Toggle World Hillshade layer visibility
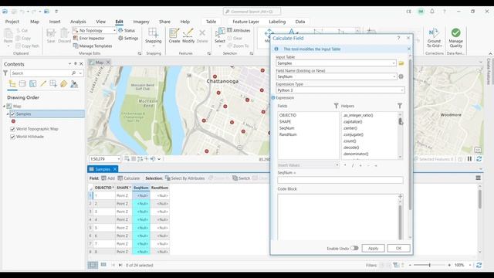The image size is (494, 278). [12, 137]
